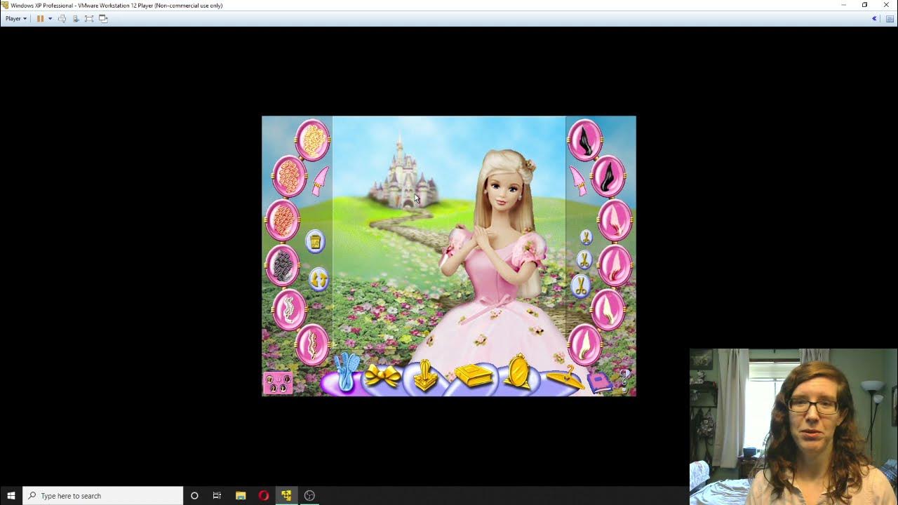The height and width of the screenshot is (505, 898).
Task: Pick the golden yellow curly hair accessory
Action: tap(312, 140)
